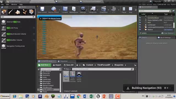Open Source Control toolbar icon
176x99 pixels.
54,10
